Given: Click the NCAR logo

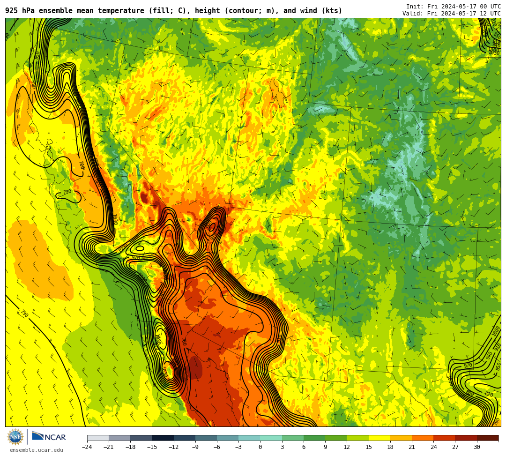Looking at the screenshot, I should point(49,437).
